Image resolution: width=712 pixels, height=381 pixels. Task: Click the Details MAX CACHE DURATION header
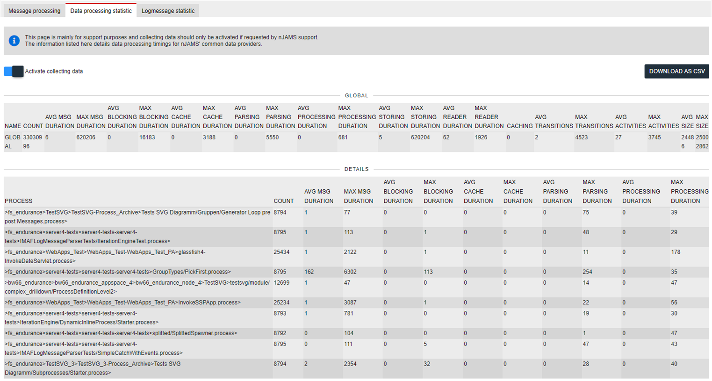[518, 192]
